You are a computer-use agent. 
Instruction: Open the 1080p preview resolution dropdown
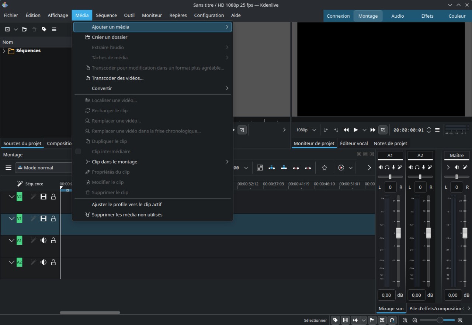306,130
